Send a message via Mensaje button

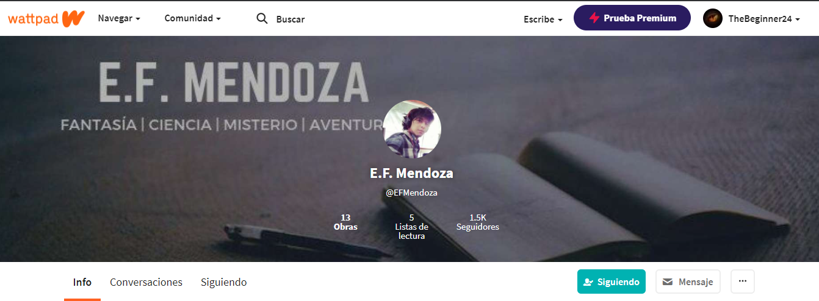688,282
